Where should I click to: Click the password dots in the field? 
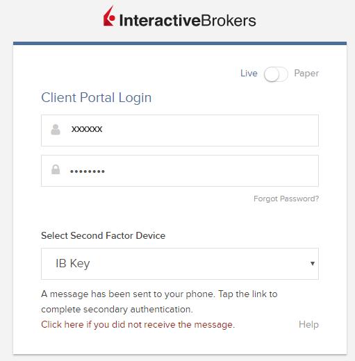pyautogui.click(x=88, y=171)
